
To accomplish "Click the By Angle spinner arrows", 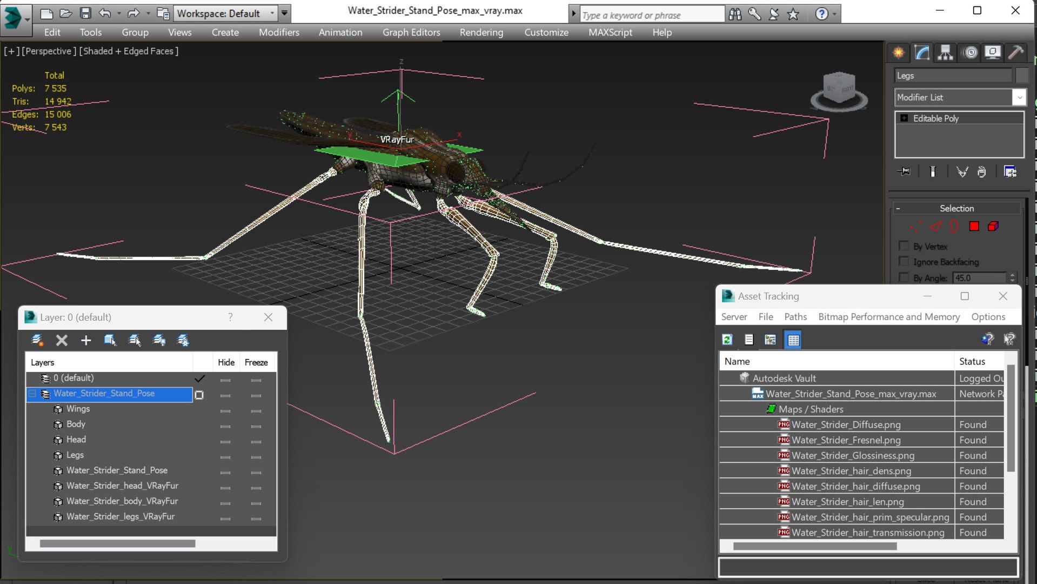I will 1012,278.
